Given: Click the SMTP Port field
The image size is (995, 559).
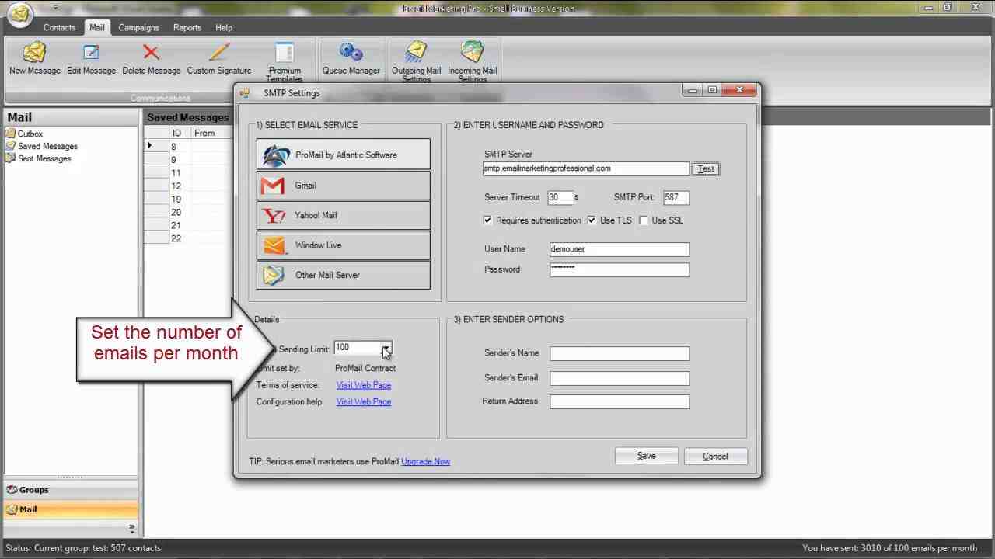Looking at the screenshot, I should tap(676, 197).
